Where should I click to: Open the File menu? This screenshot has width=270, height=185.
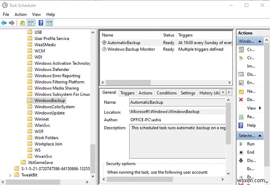tap(6, 14)
